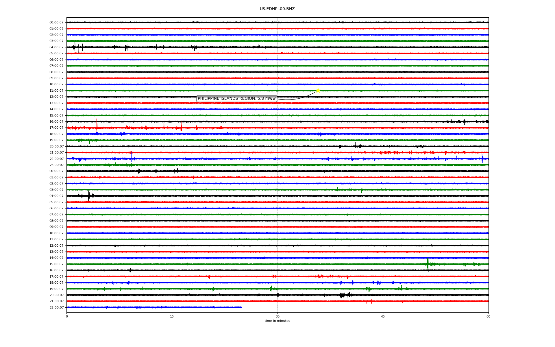Image resolution: width=555 pixels, height=347 pixels.
Task: Click the final 22:00:07 time label at bottom
Action: pos(56,307)
